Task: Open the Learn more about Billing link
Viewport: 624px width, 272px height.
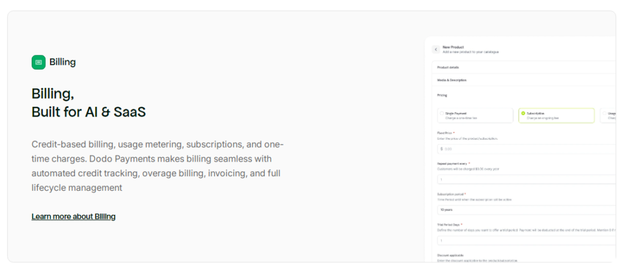Action: 73,217
